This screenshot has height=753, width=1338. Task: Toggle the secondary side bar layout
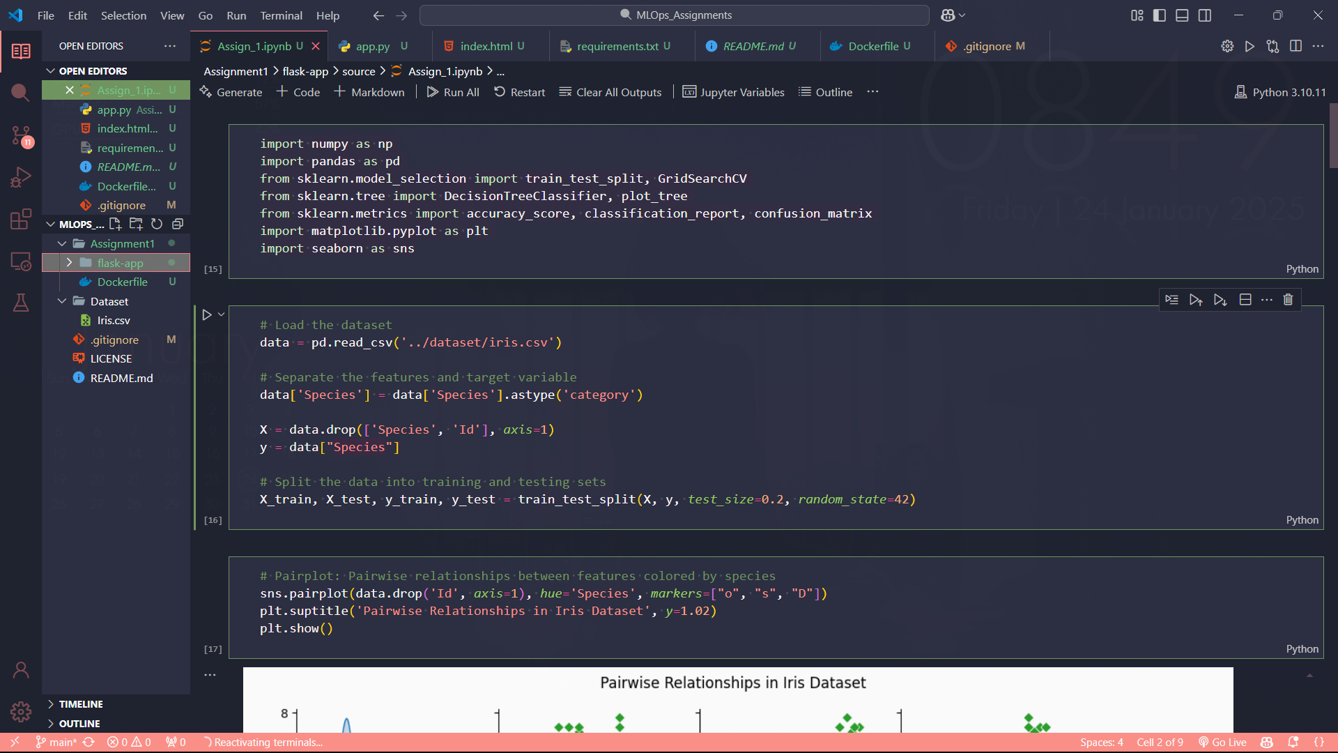tap(1205, 15)
